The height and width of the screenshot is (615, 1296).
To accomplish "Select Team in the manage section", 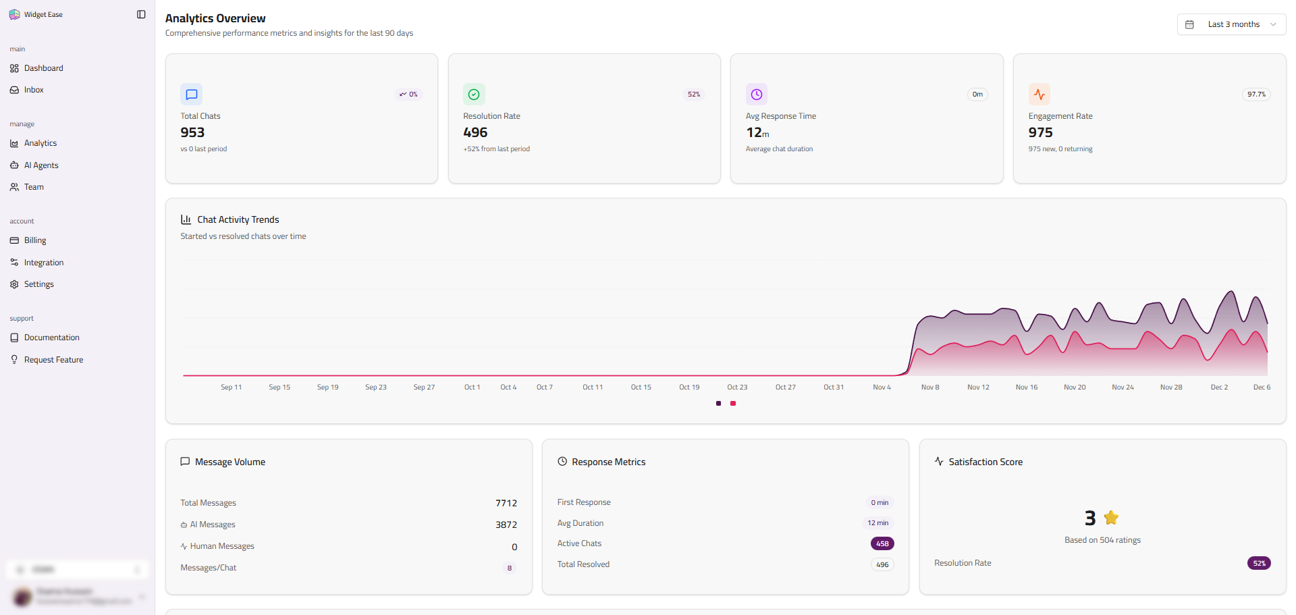I will pyautogui.click(x=34, y=187).
